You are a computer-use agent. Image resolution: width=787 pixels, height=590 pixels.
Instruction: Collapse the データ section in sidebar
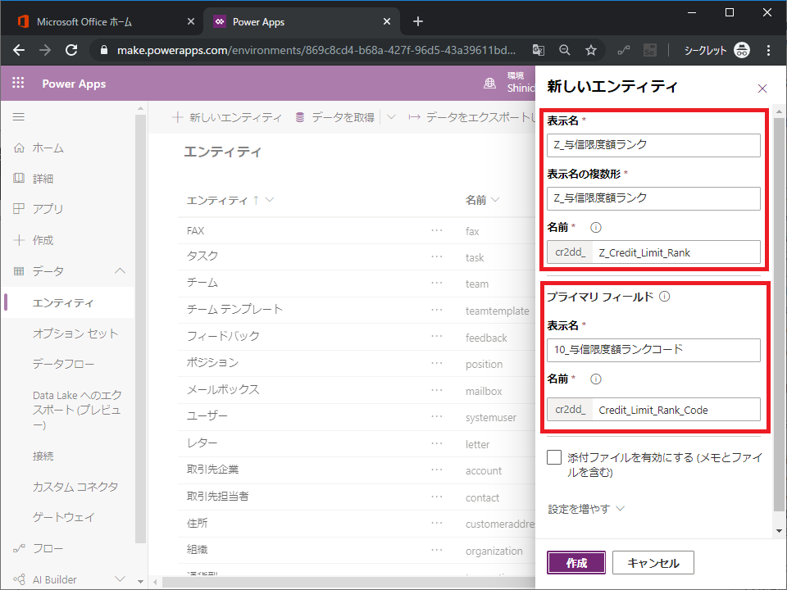pyautogui.click(x=120, y=271)
